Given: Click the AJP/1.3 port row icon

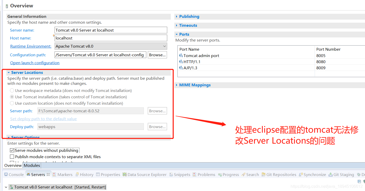Looking at the screenshot, I should (181, 68).
